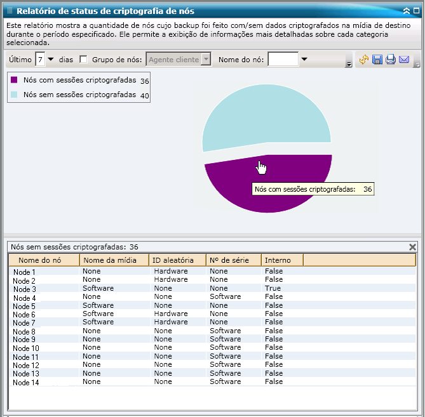Image resolution: width=425 pixels, height=417 pixels.
Task: Maximize the encryption status report panel
Action: pyautogui.click(x=416, y=11)
